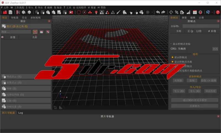Click the 导出所有 button
The height and width of the screenshot is (133, 221).
tap(210, 91)
